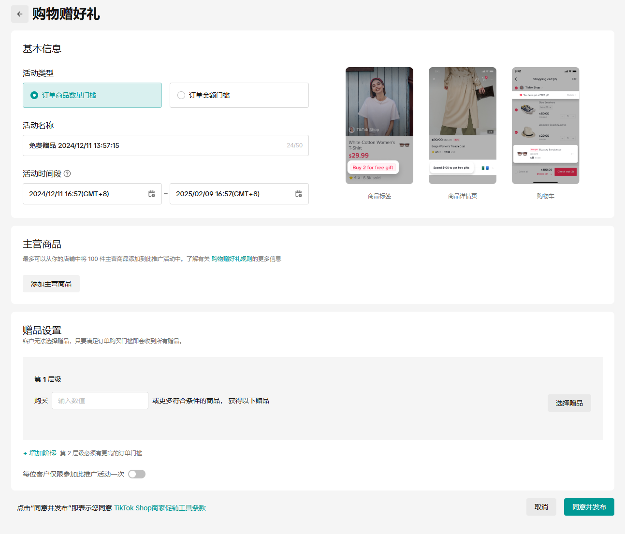This screenshot has height=534, width=625.
Task: Focus the 购买 quantity input field
Action: pyautogui.click(x=100, y=401)
